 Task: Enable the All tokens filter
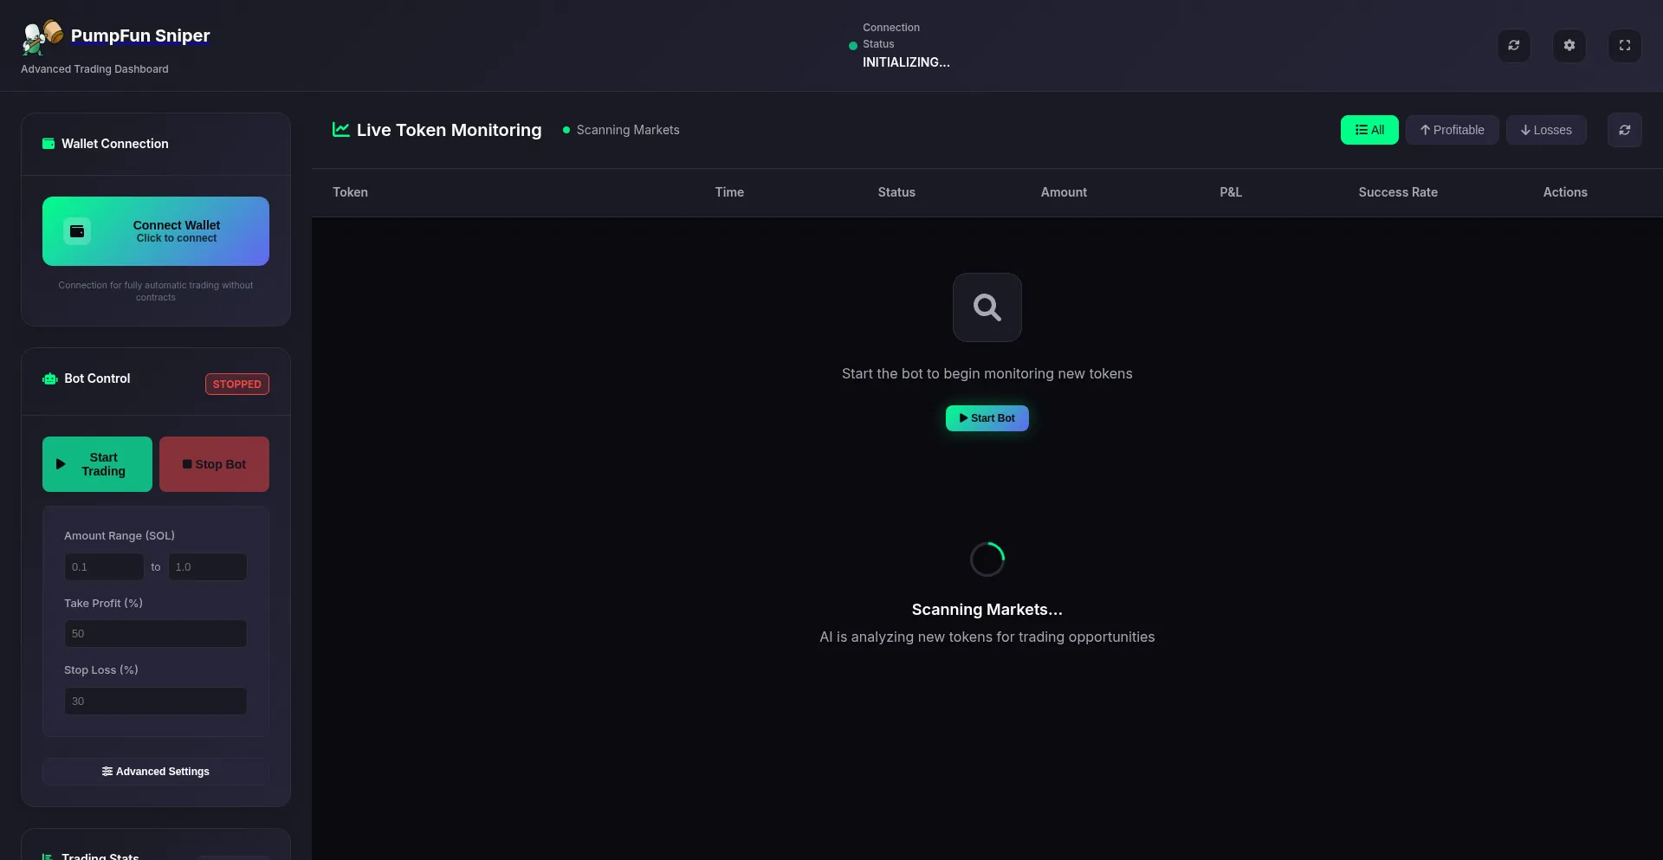pyautogui.click(x=1369, y=130)
